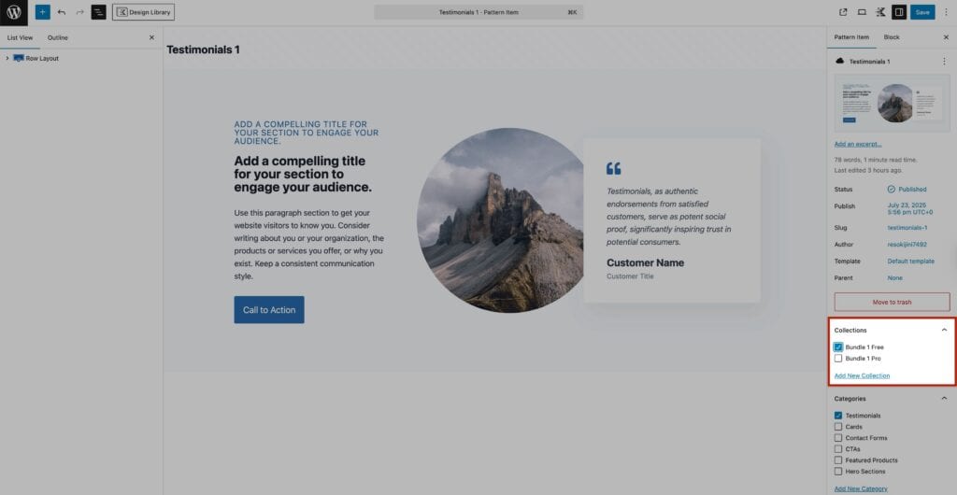Toggle the settings sidebar panel icon

pos(898,12)
